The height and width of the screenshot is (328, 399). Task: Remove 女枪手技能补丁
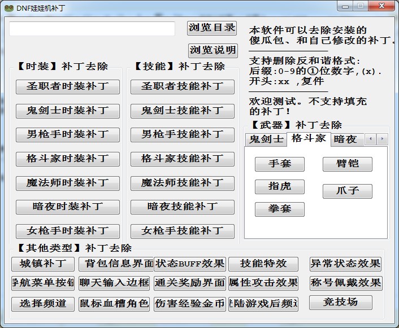click(183, 231)
